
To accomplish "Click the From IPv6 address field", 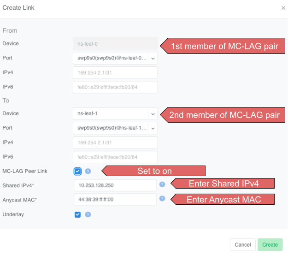I will [115, 87].
